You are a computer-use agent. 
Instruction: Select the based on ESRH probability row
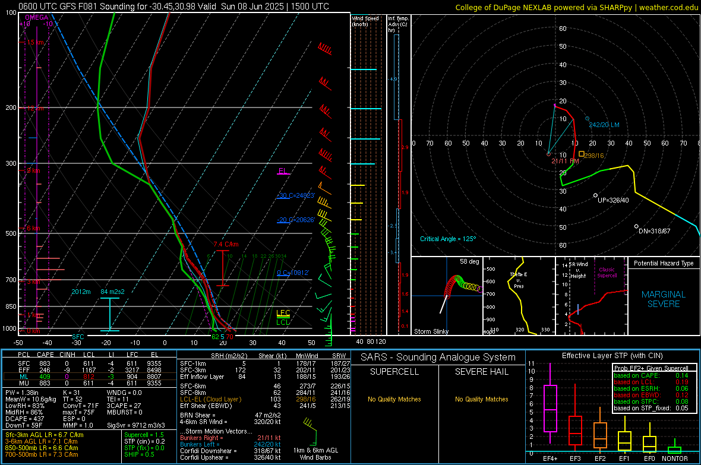[x=651, y=388]
